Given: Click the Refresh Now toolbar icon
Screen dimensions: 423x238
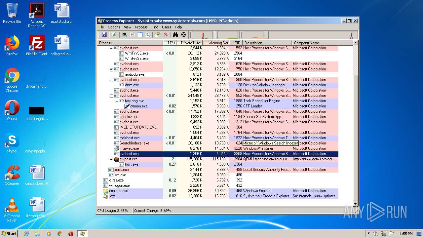Looking at the screenshot, I should coord(114,35).
